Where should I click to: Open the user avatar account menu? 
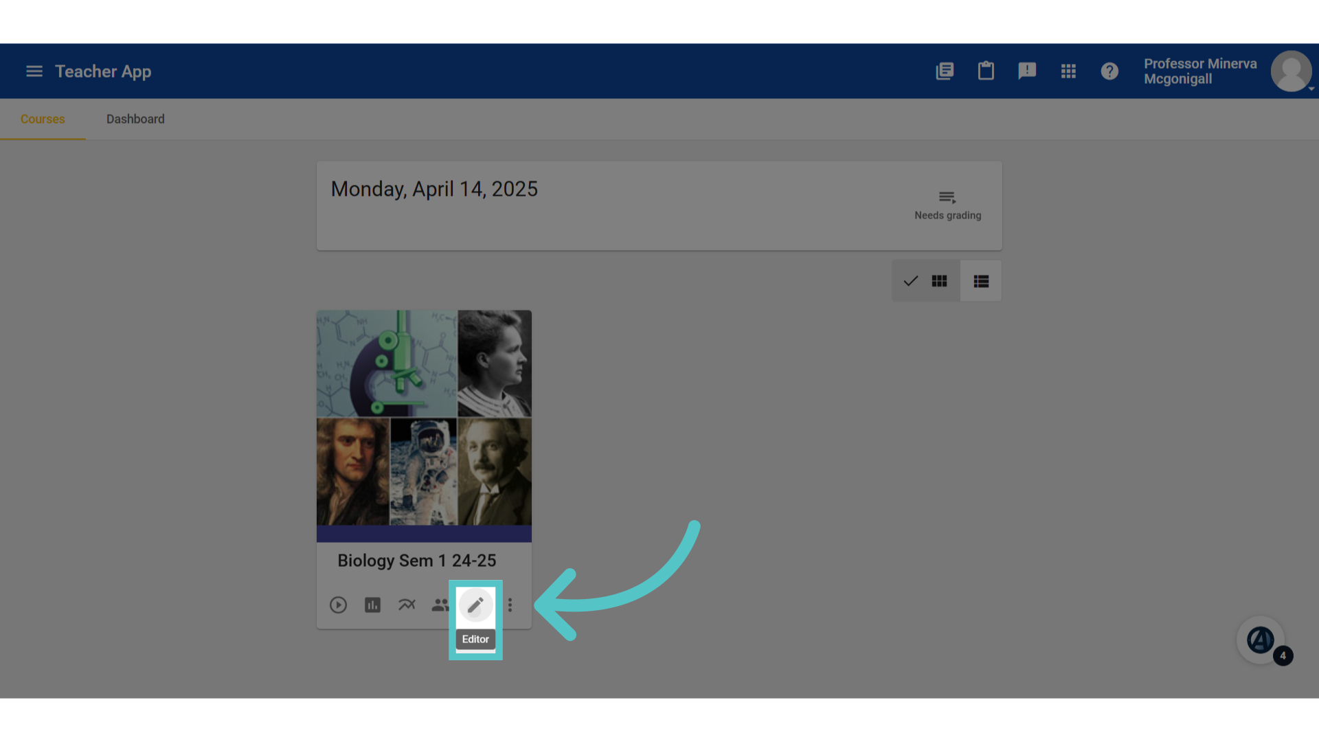click(x=1292, y=71)
